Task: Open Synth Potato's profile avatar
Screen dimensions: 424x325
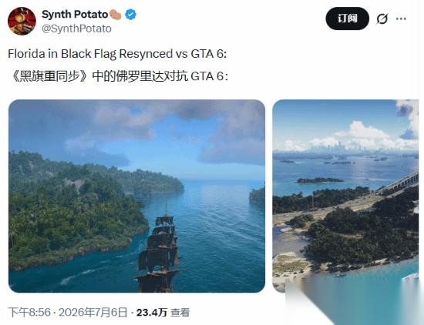Action: [22, 21]
